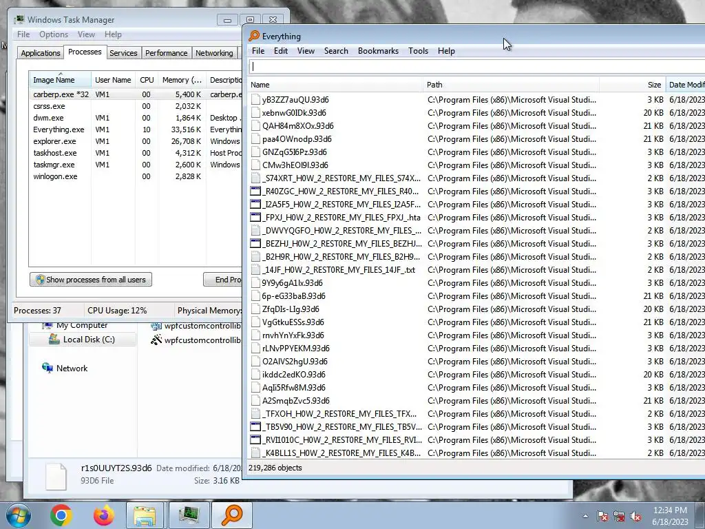Select explorer.exe process row

click(135, 141)
